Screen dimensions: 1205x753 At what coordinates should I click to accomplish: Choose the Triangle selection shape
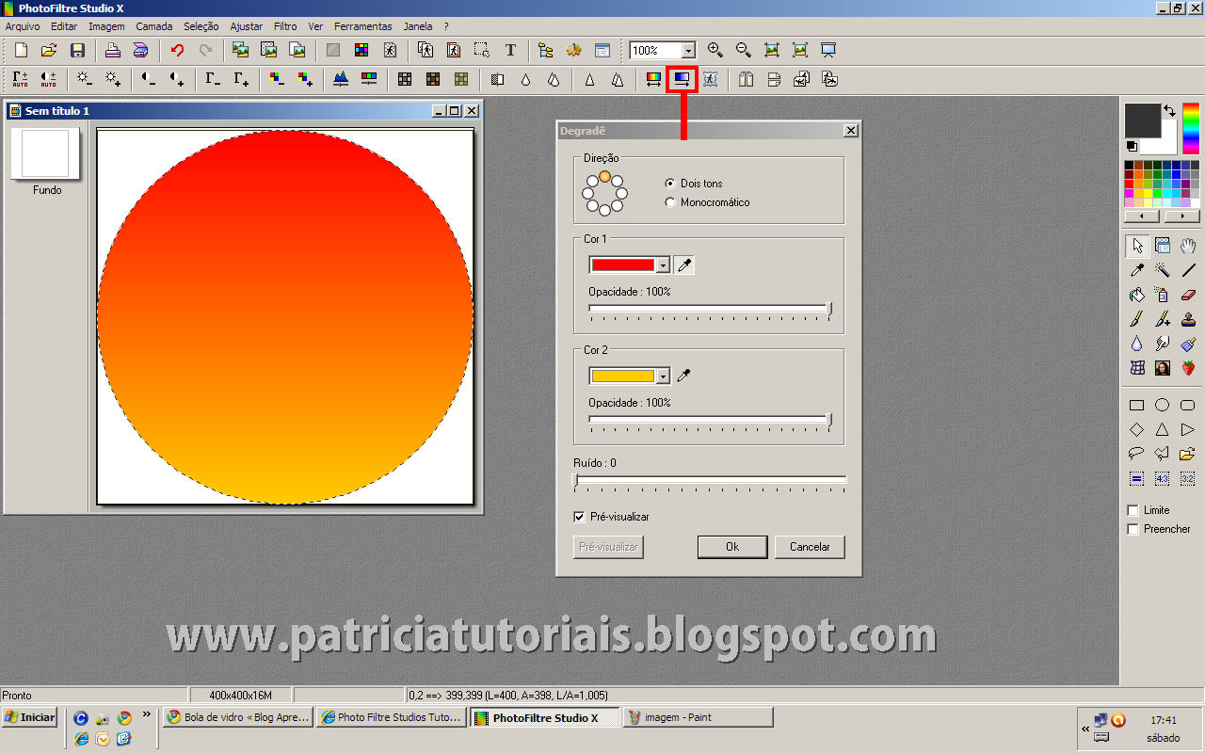[1163, 430]
